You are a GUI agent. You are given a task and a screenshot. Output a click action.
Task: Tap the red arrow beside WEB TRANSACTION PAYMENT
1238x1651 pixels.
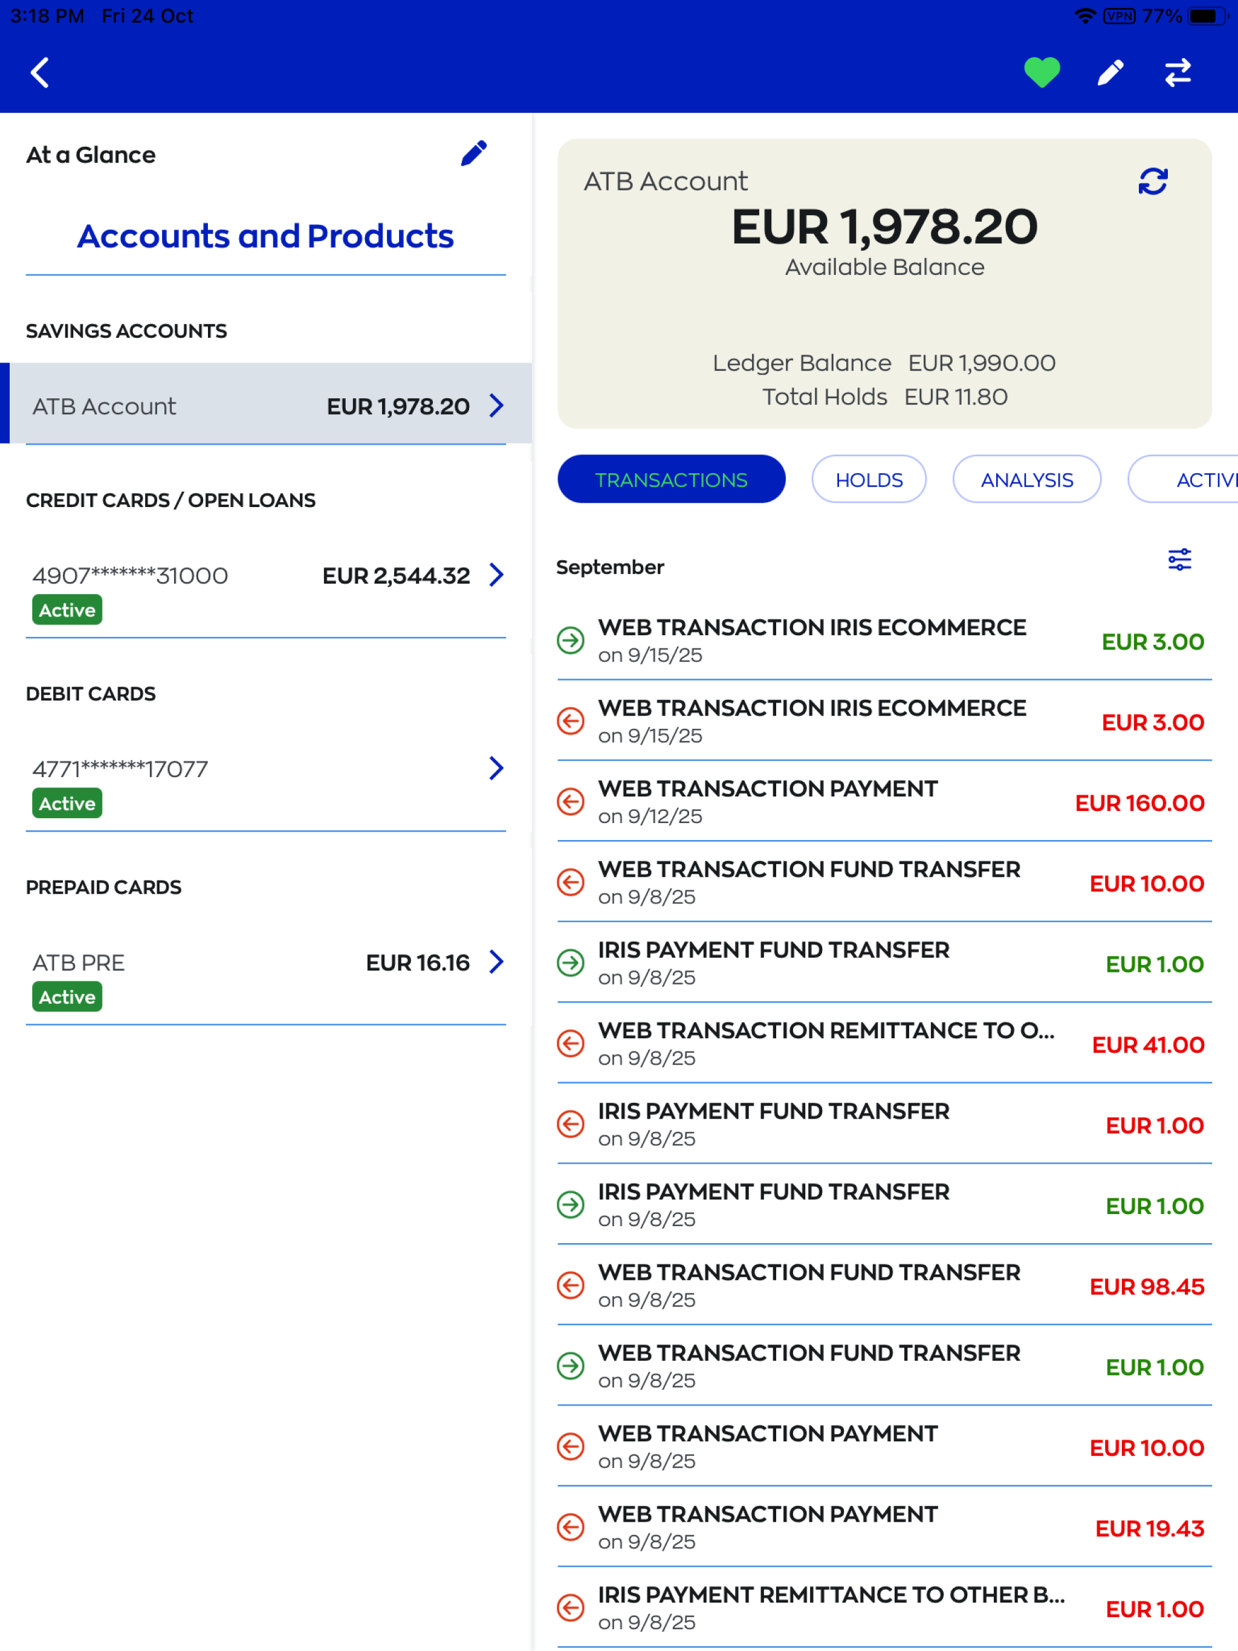click(x=571, y=801)
